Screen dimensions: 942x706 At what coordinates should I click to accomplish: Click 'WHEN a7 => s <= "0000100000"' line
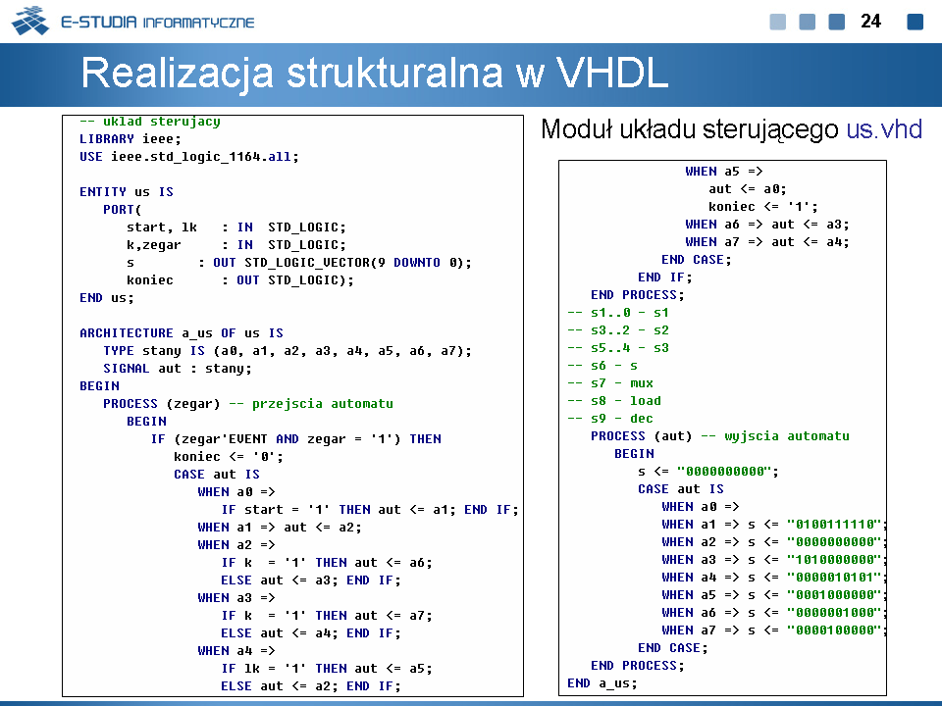(x=774, y=630)
